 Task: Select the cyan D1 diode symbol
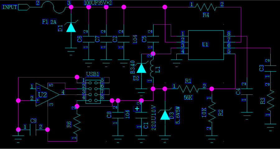point(72,27)
